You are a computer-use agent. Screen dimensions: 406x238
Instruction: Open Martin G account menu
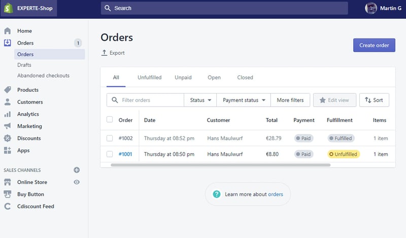[383, 8]
